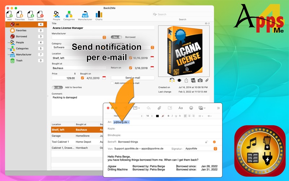Uncheck the Bought on date checkbox
The height and width of the screenshot is (181, 289).
coord(82,78)
